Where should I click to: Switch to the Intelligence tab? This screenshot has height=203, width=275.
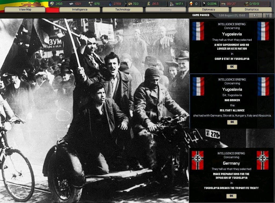click(x=80, y=10)
